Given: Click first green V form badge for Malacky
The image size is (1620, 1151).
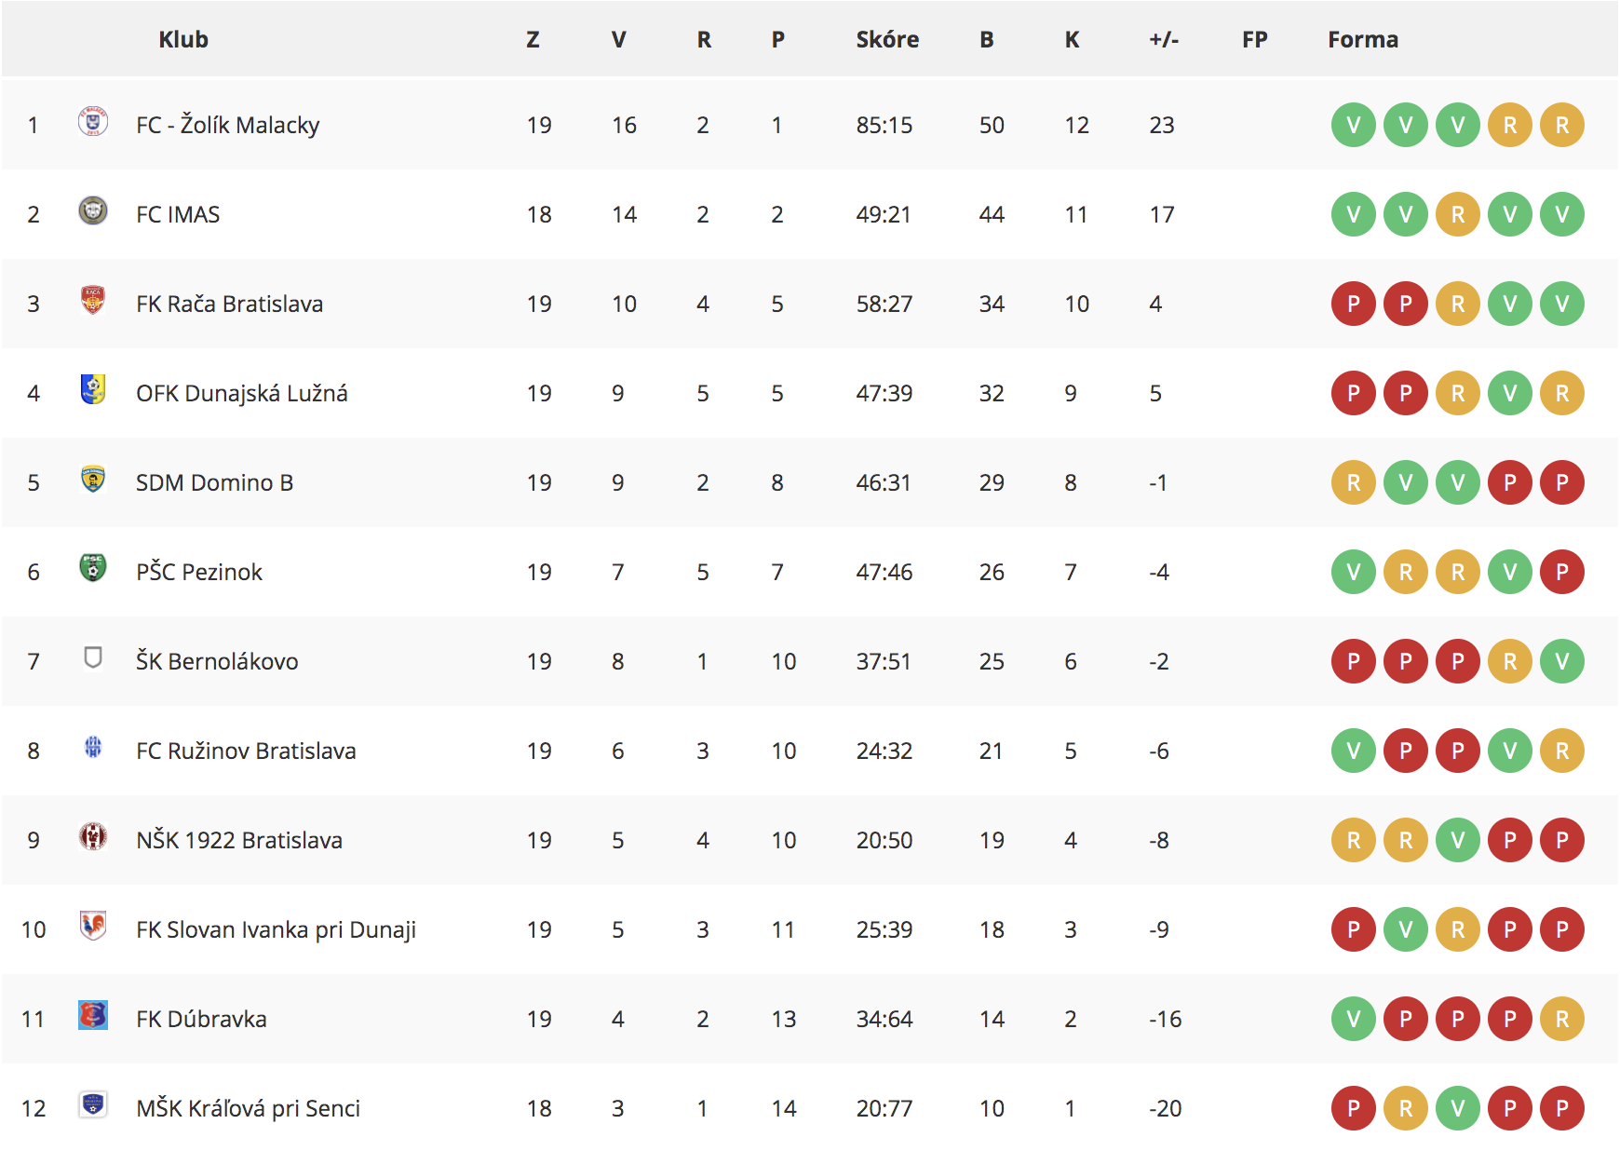Looking at the screenshot, I should 1354,125.
